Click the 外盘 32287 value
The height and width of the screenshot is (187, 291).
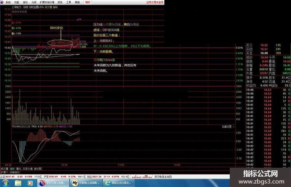264,73
